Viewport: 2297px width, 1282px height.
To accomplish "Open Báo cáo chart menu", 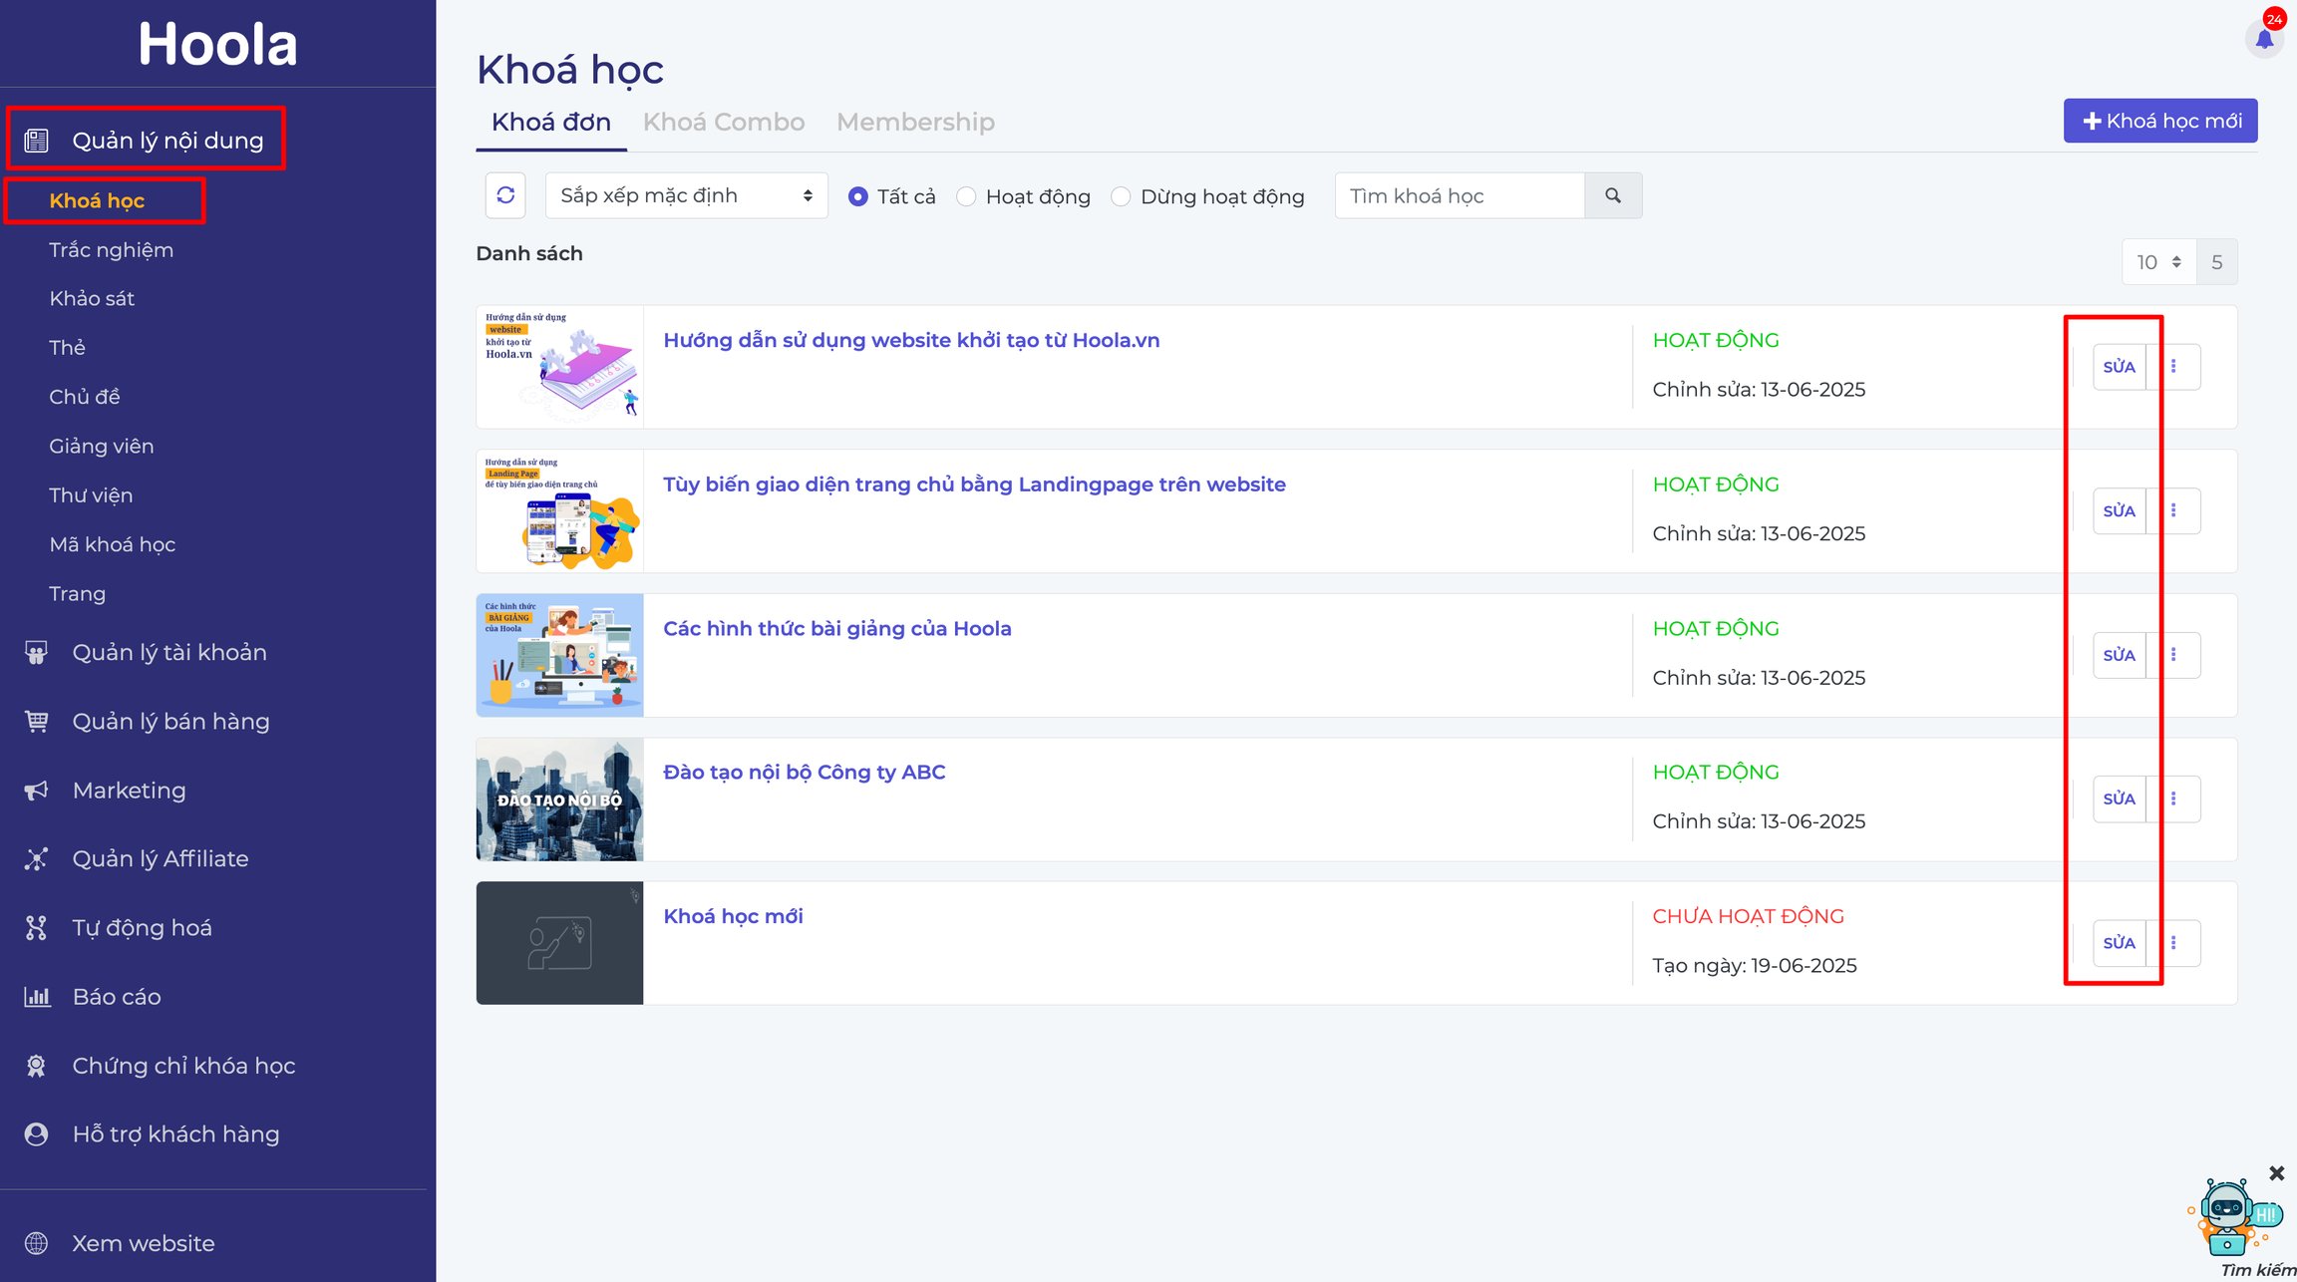I will pyautogui.click(x=117, y=997).
